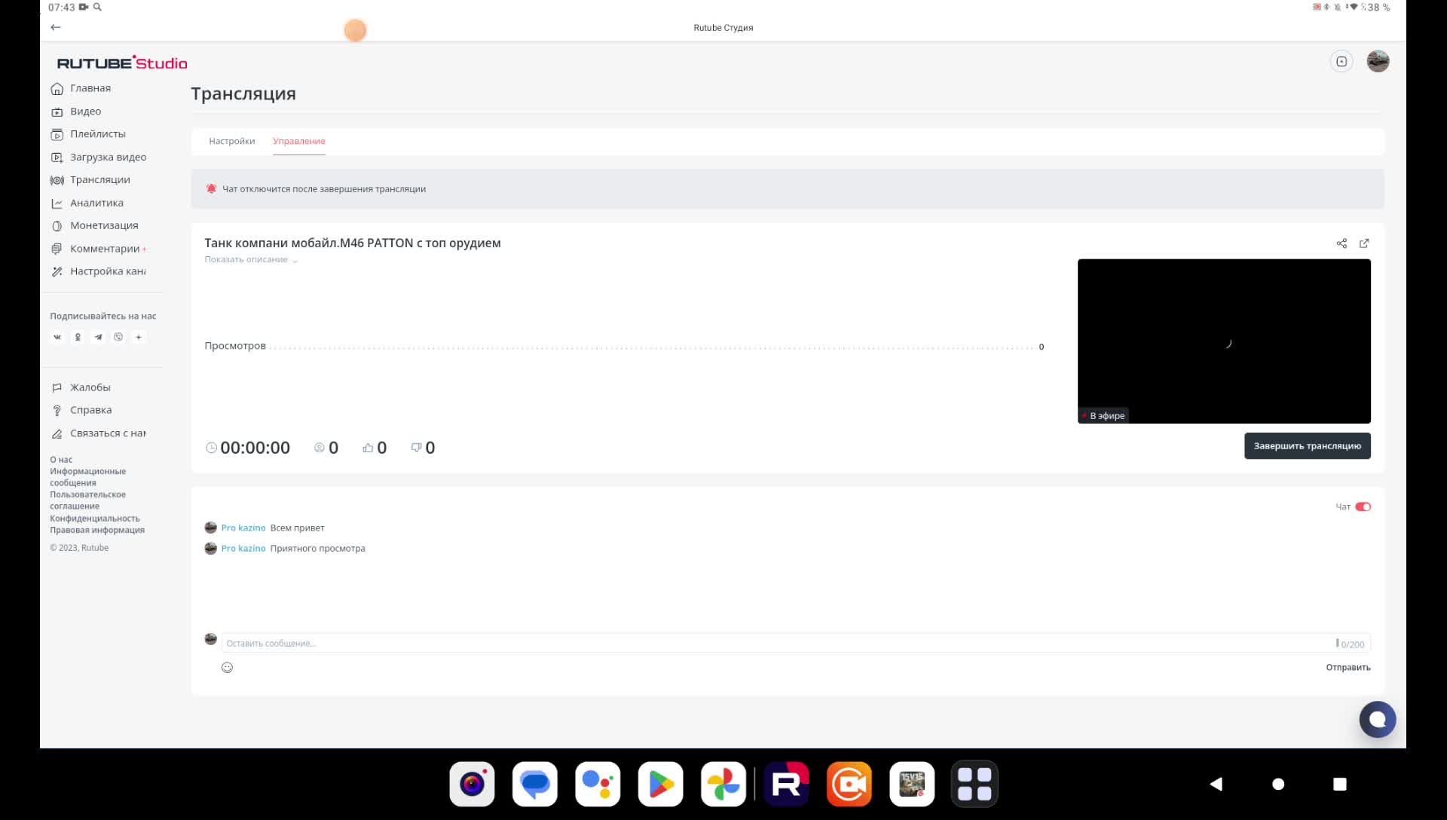Open the support chat bubble
This screenshot has height=820, width=1447.
[1377, 720]
